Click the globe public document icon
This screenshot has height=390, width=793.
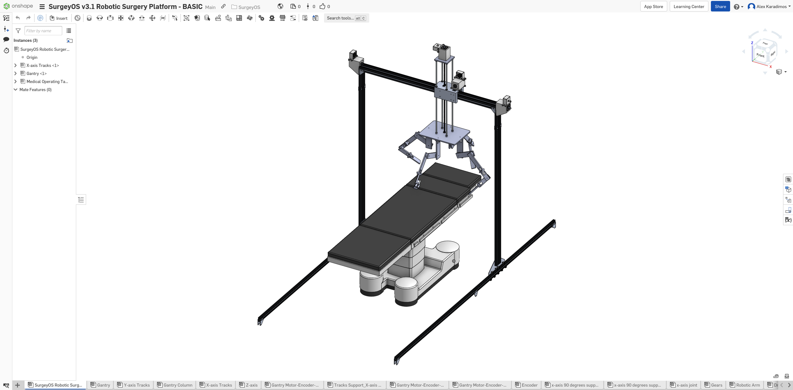click(x=280, y=6)
